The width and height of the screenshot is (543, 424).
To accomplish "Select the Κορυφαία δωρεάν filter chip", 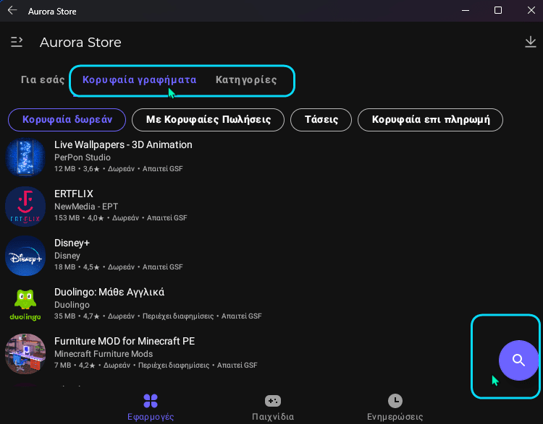I will pos(67,120).
